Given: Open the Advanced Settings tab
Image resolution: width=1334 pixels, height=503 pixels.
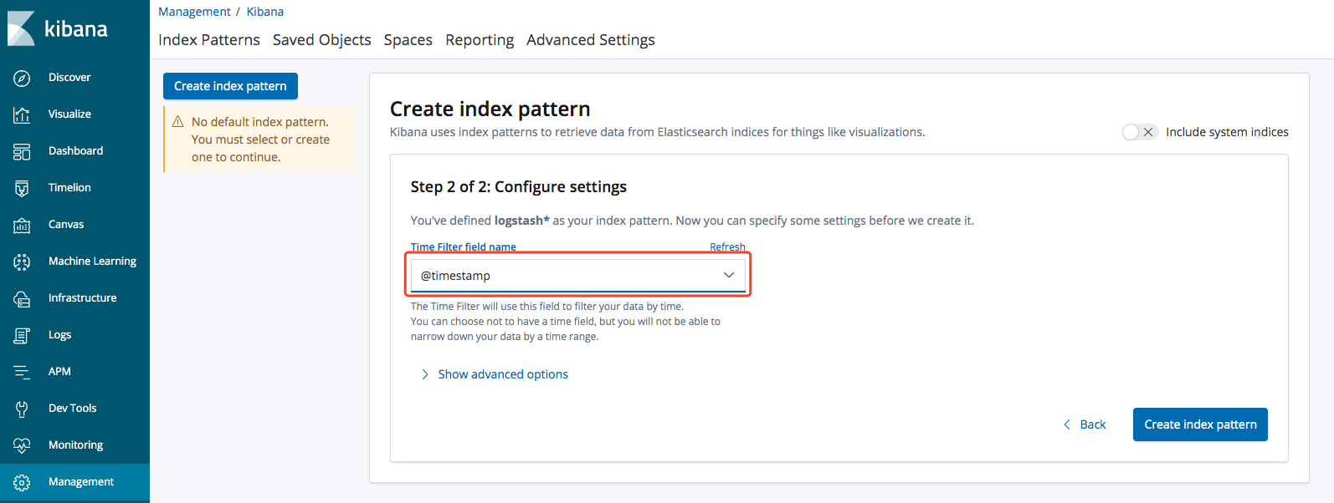Looking at the screenshot, I should pyautogui.click(x=590, y=40).
